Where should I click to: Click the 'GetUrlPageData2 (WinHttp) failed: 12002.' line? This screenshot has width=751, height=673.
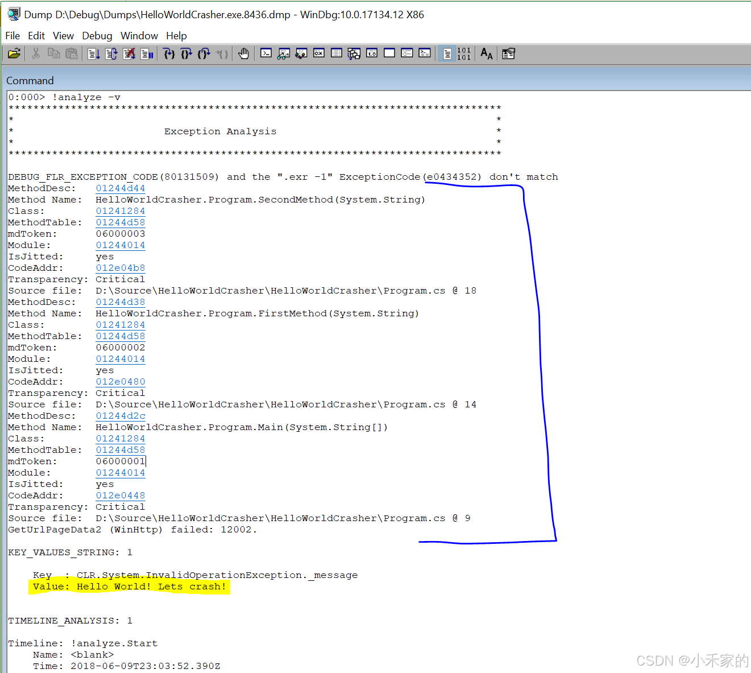pos(132,530)
